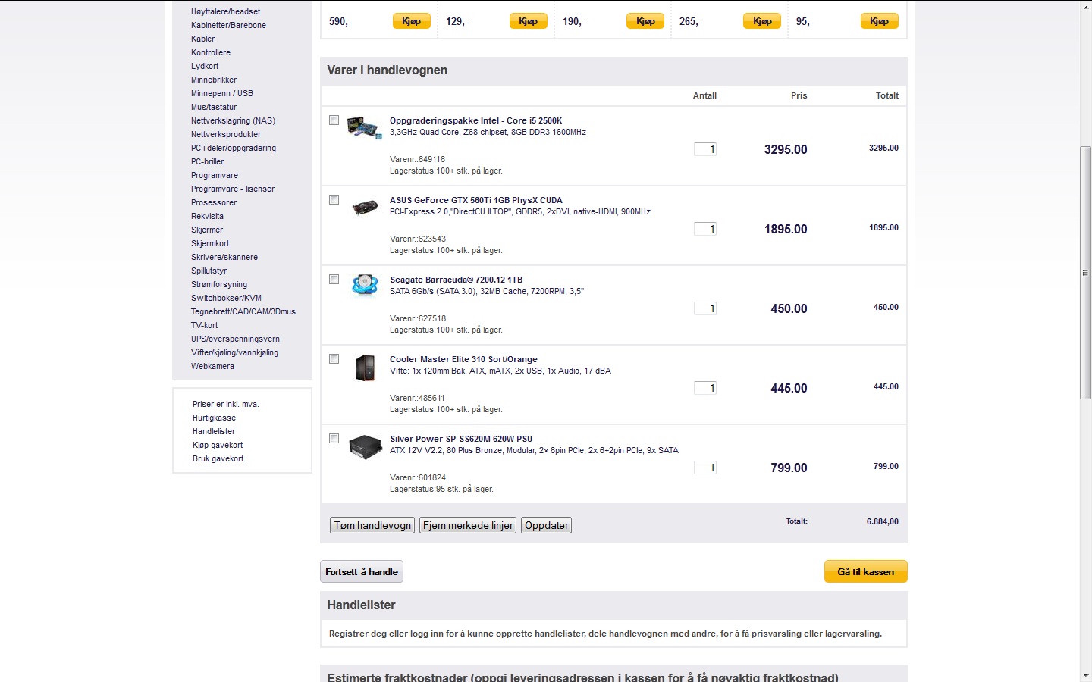The image size is (1092, 682).
Task: Go to checkout with Gå til kassen
Action: click(866, 571)
